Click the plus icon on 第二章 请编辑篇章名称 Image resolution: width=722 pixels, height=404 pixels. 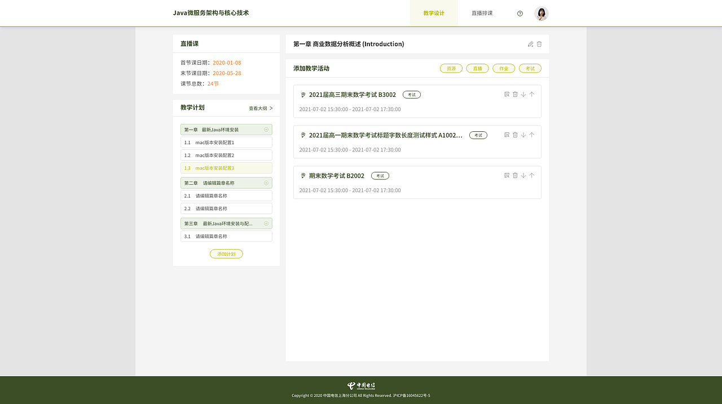[x=266, y=183]
